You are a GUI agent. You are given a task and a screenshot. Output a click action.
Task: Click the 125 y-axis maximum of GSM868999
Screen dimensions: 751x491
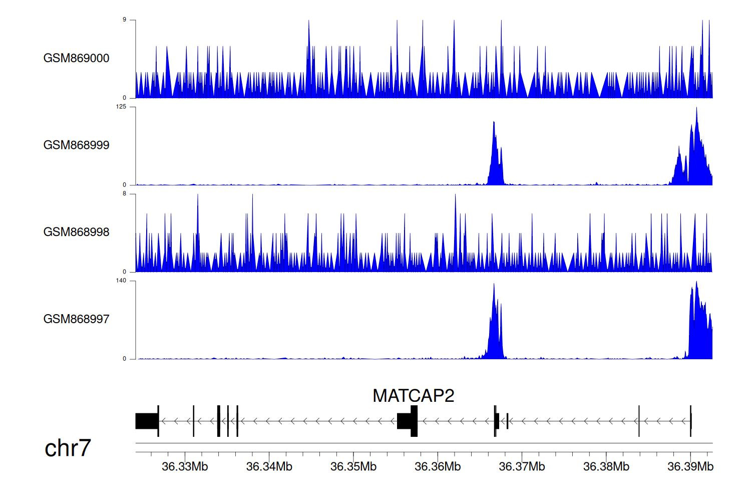121,107
